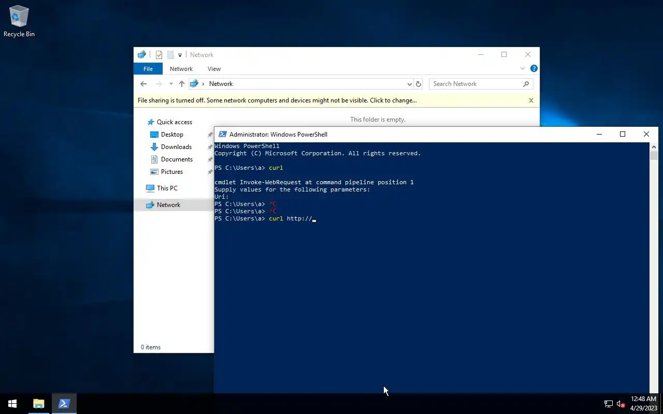This screenshot has height=414, width=663.
Task: Click the search magnifier icon
Action: [526, 84]
